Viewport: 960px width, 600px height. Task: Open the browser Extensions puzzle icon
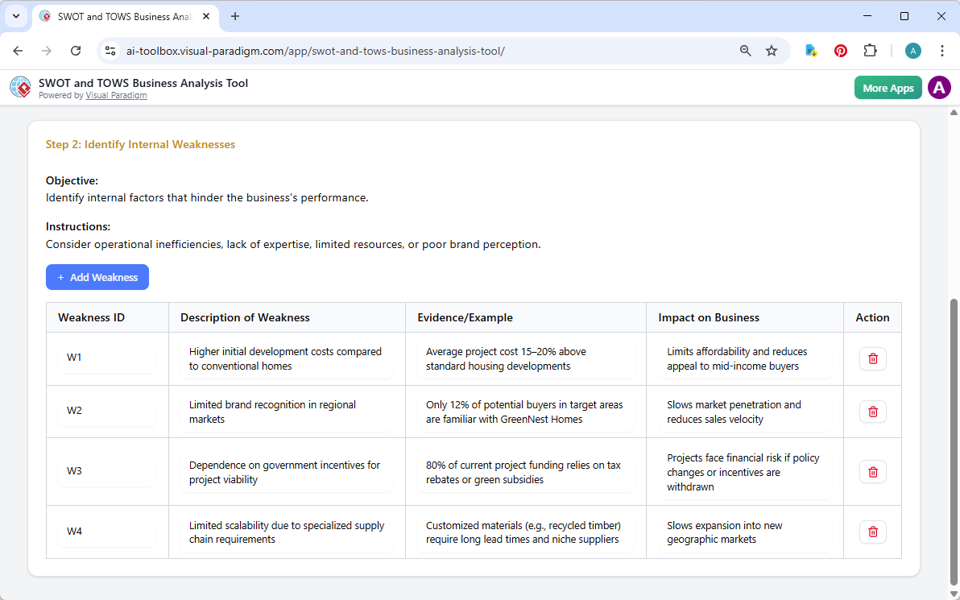coord(870,50)
